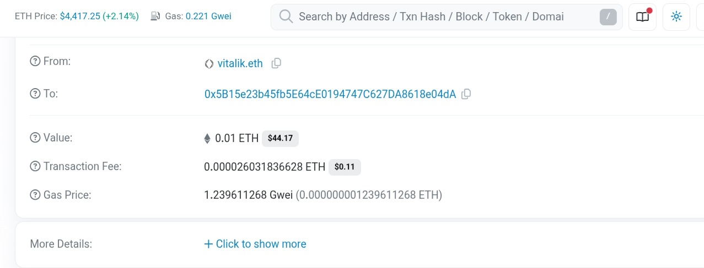
Task: Click the Ethereum diamond icon beside 0.01 ETH
Action: (x=207, y=139)
